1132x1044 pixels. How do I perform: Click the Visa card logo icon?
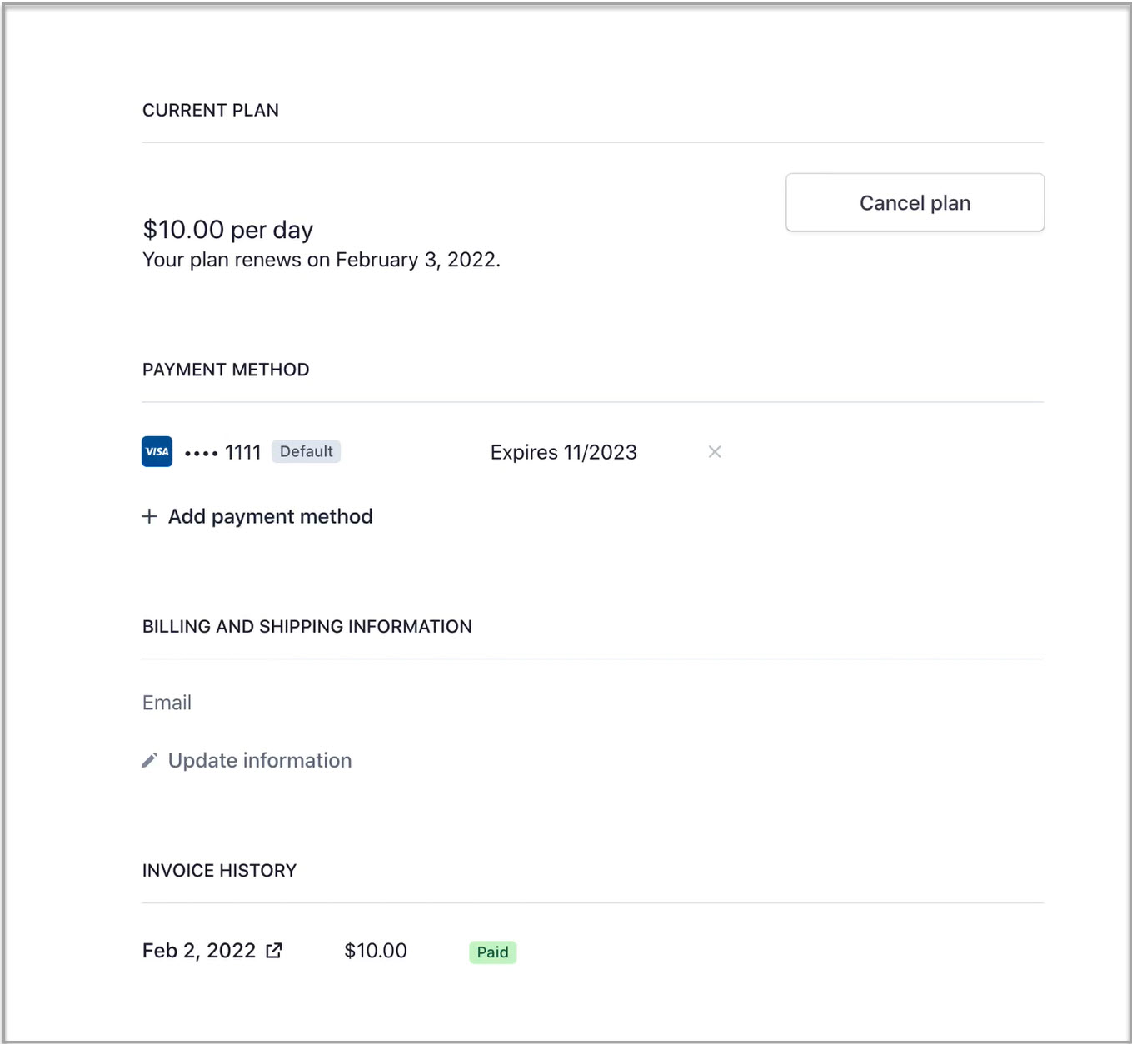click(157, 451)
